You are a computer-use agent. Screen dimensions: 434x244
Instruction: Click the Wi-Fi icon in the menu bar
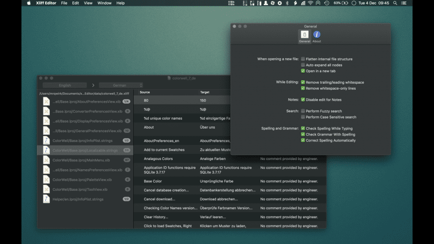tap(310, 3)
